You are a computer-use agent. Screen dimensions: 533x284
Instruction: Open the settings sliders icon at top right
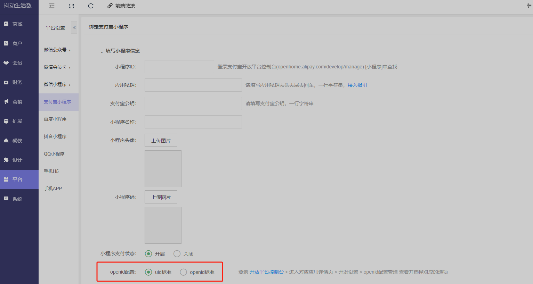click(529, 6)
